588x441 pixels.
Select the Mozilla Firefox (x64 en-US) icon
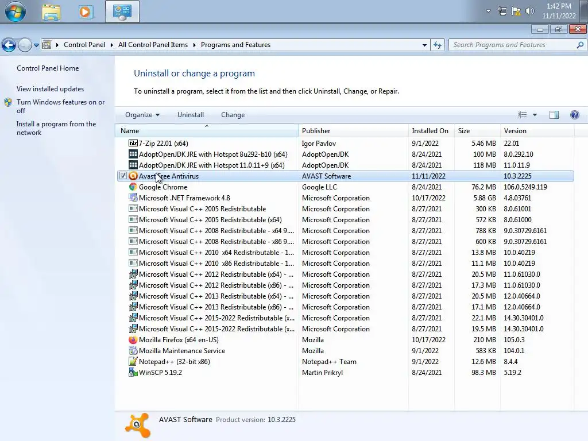(x=133, y=340)
